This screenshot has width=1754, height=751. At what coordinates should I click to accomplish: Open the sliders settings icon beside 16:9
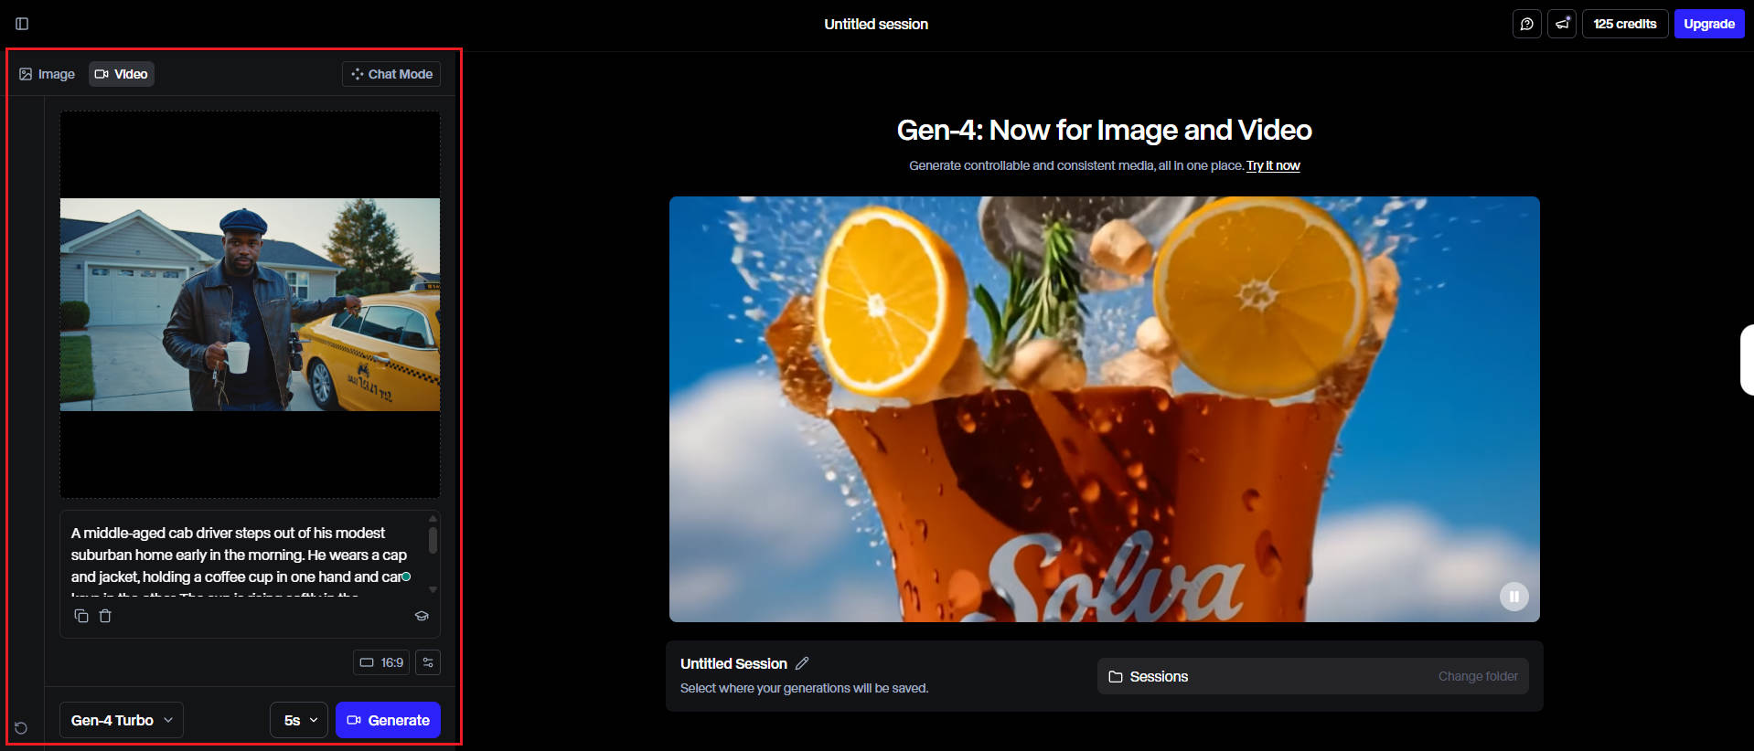pos(428,662)
